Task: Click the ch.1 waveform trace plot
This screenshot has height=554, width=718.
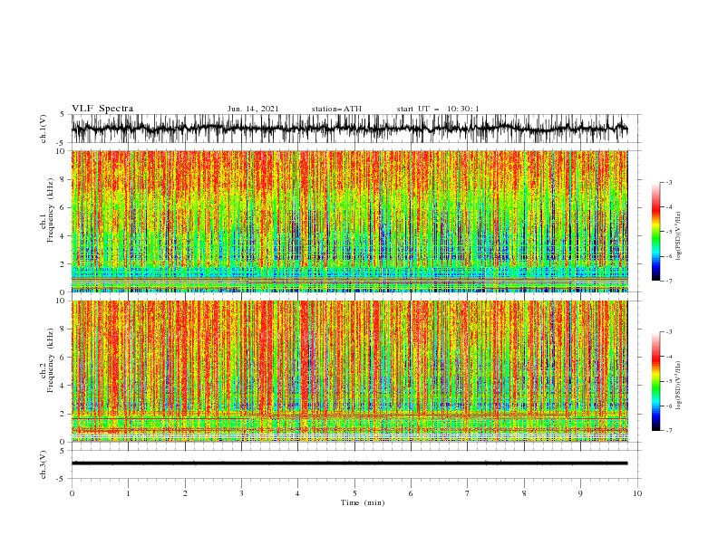Action: 350,129
